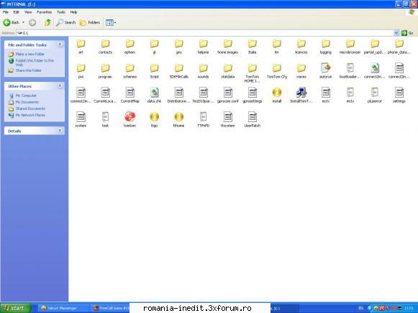418x313 pixels.
Task: Open the logging folder
Action: (326, 47)
